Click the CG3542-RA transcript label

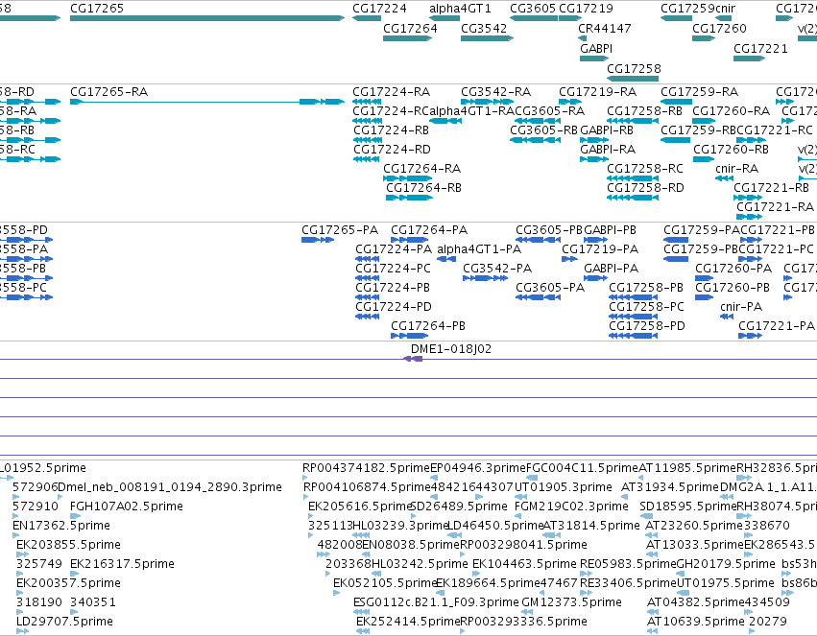pos(495,92)
